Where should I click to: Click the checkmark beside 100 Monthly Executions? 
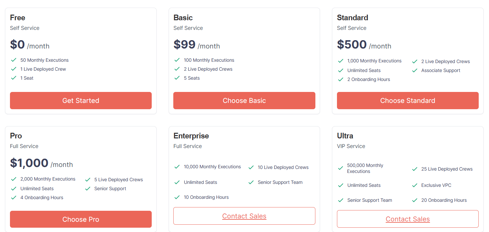coord(177,60)
